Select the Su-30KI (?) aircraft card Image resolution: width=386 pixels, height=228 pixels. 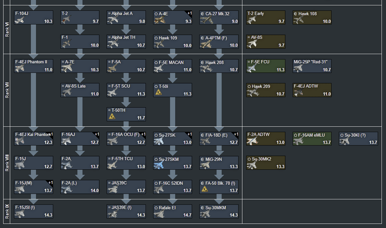pos(359,138)
